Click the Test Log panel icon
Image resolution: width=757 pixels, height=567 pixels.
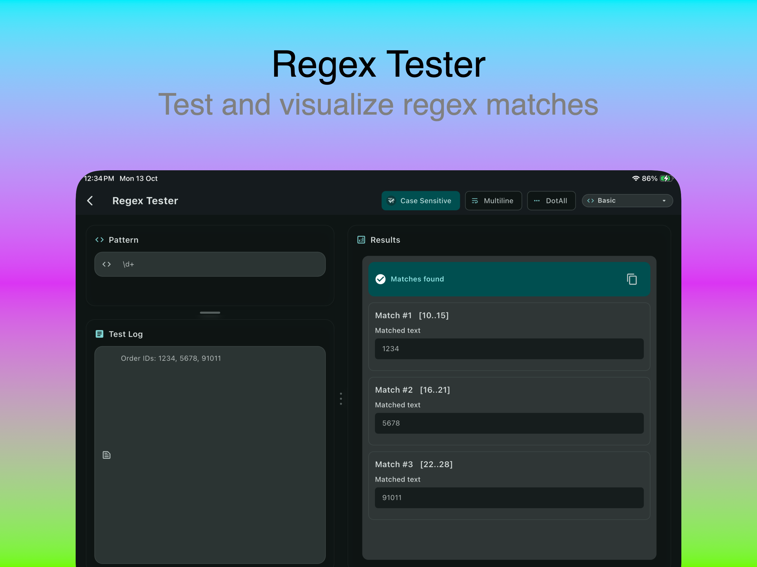99,334
